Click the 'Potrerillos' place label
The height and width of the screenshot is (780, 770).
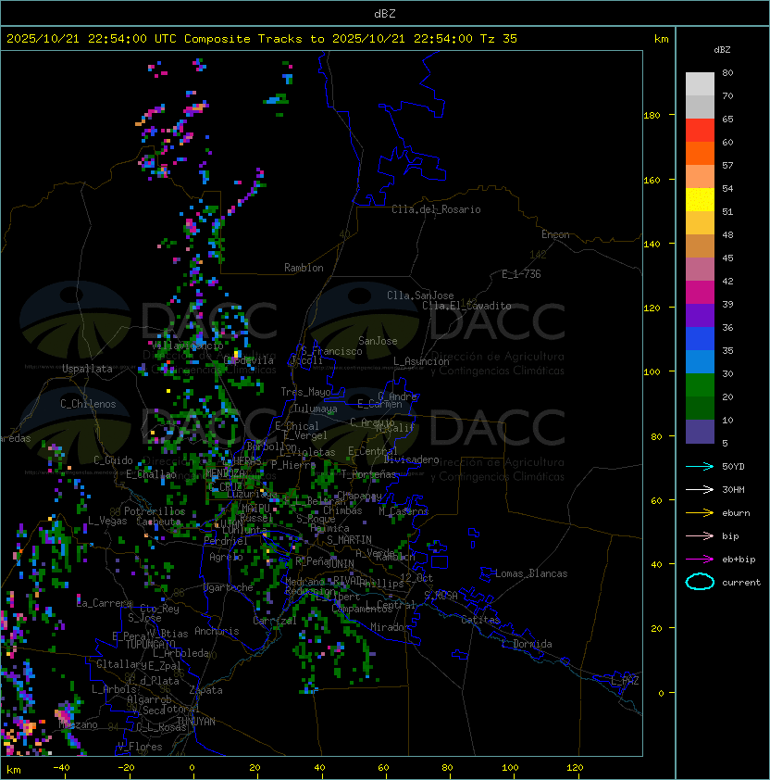click(155, 511)
